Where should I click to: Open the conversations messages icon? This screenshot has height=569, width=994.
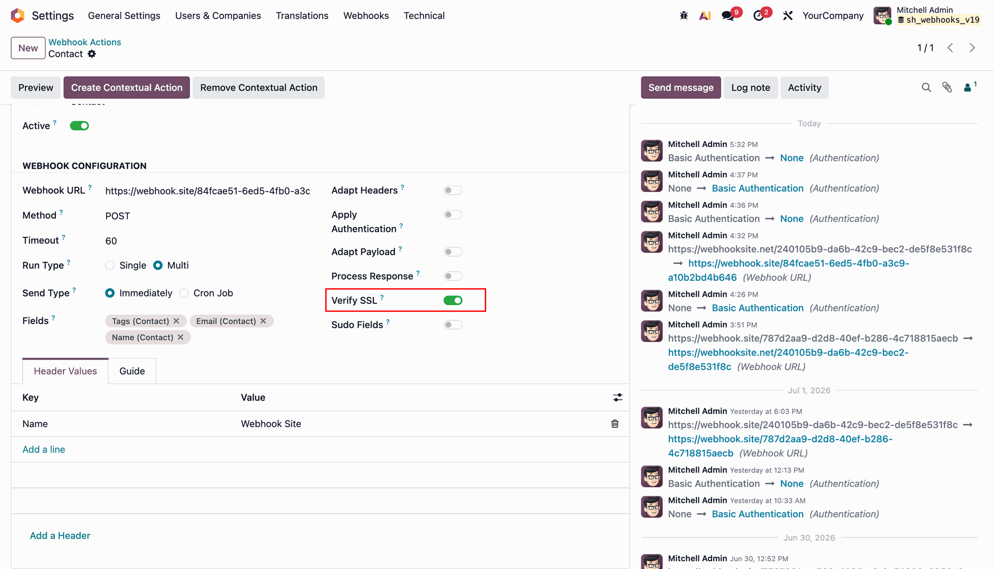pos(728,16)
